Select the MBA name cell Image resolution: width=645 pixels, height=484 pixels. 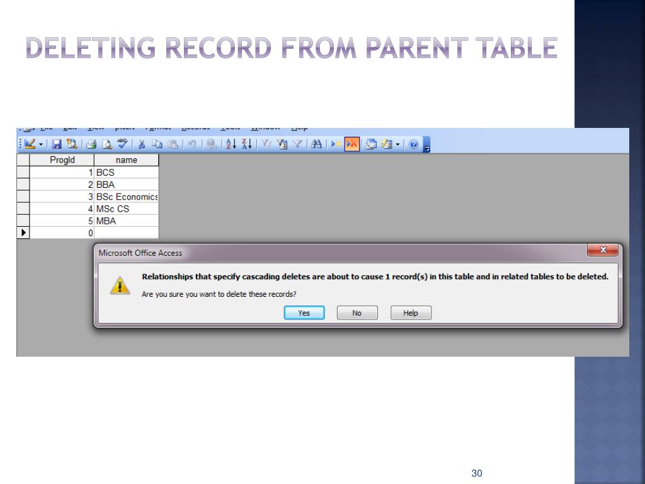pyautogui.click(x=126, y=221)
